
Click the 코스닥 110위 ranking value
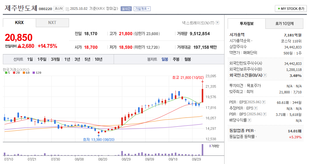291,41
